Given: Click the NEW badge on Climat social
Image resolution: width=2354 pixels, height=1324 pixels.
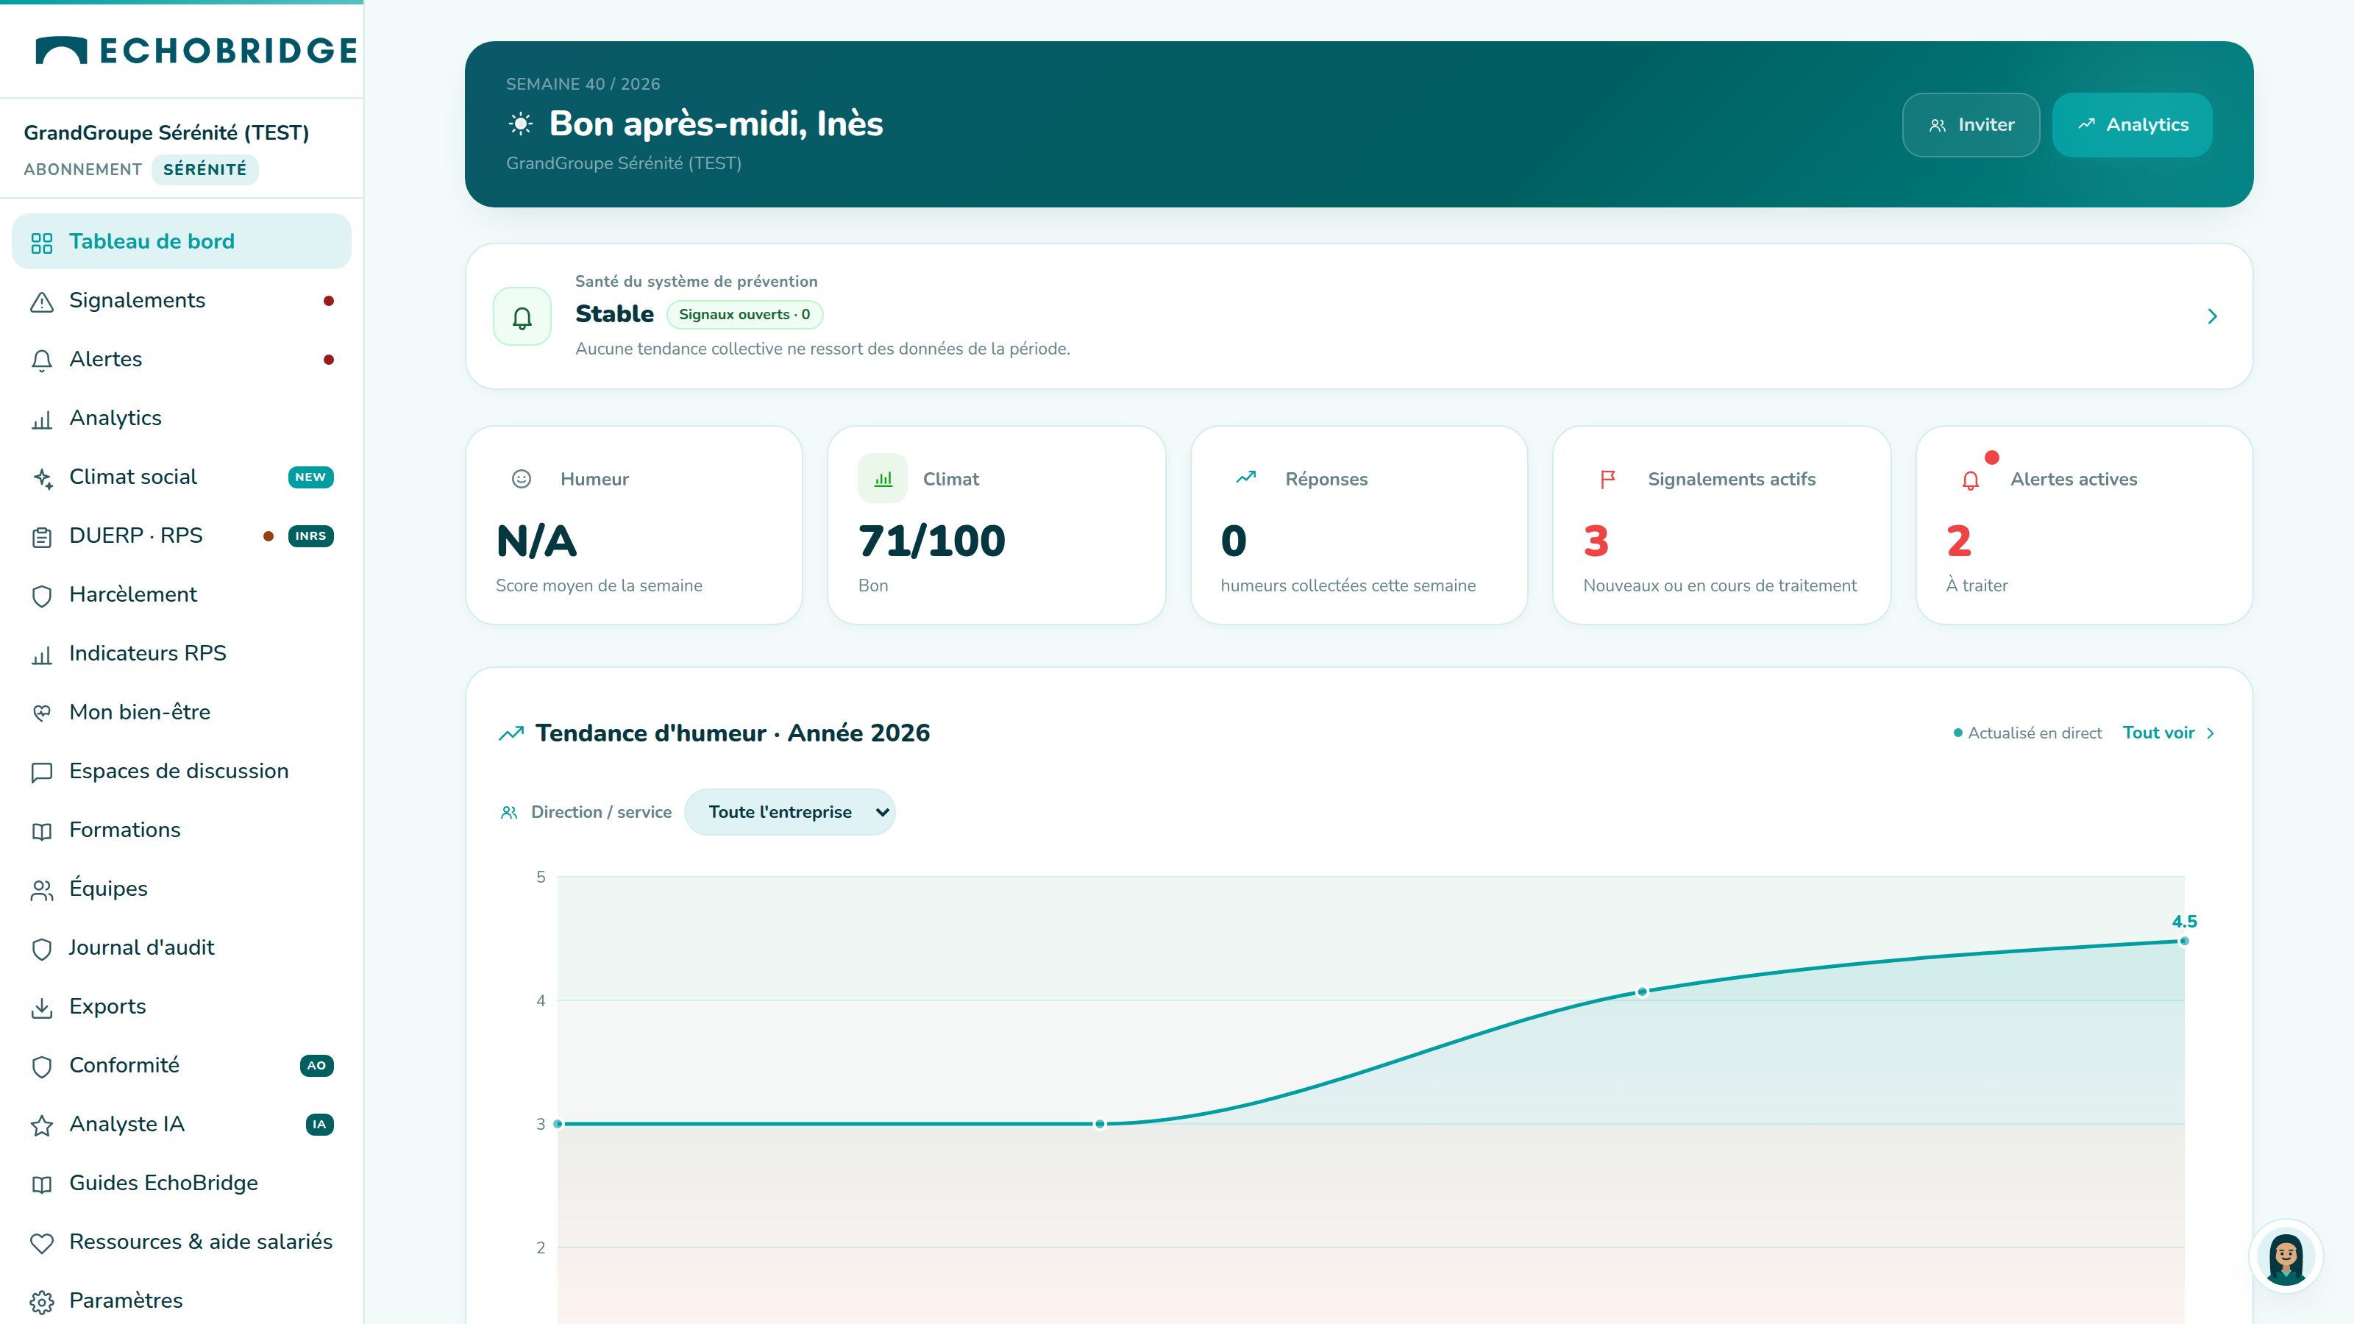Looking at the screenshot, I should click(310, 477).
